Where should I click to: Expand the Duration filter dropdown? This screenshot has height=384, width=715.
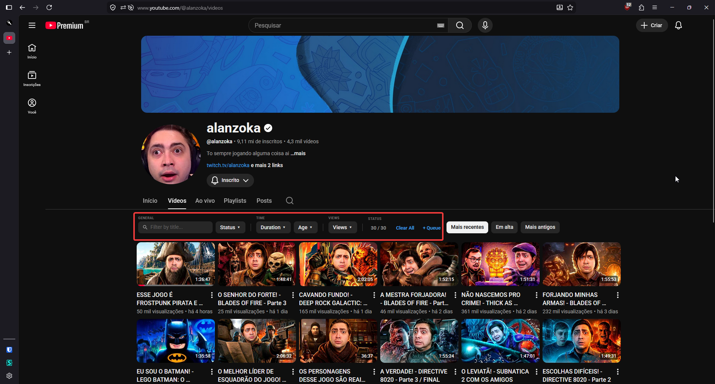[x=273, y=227]
